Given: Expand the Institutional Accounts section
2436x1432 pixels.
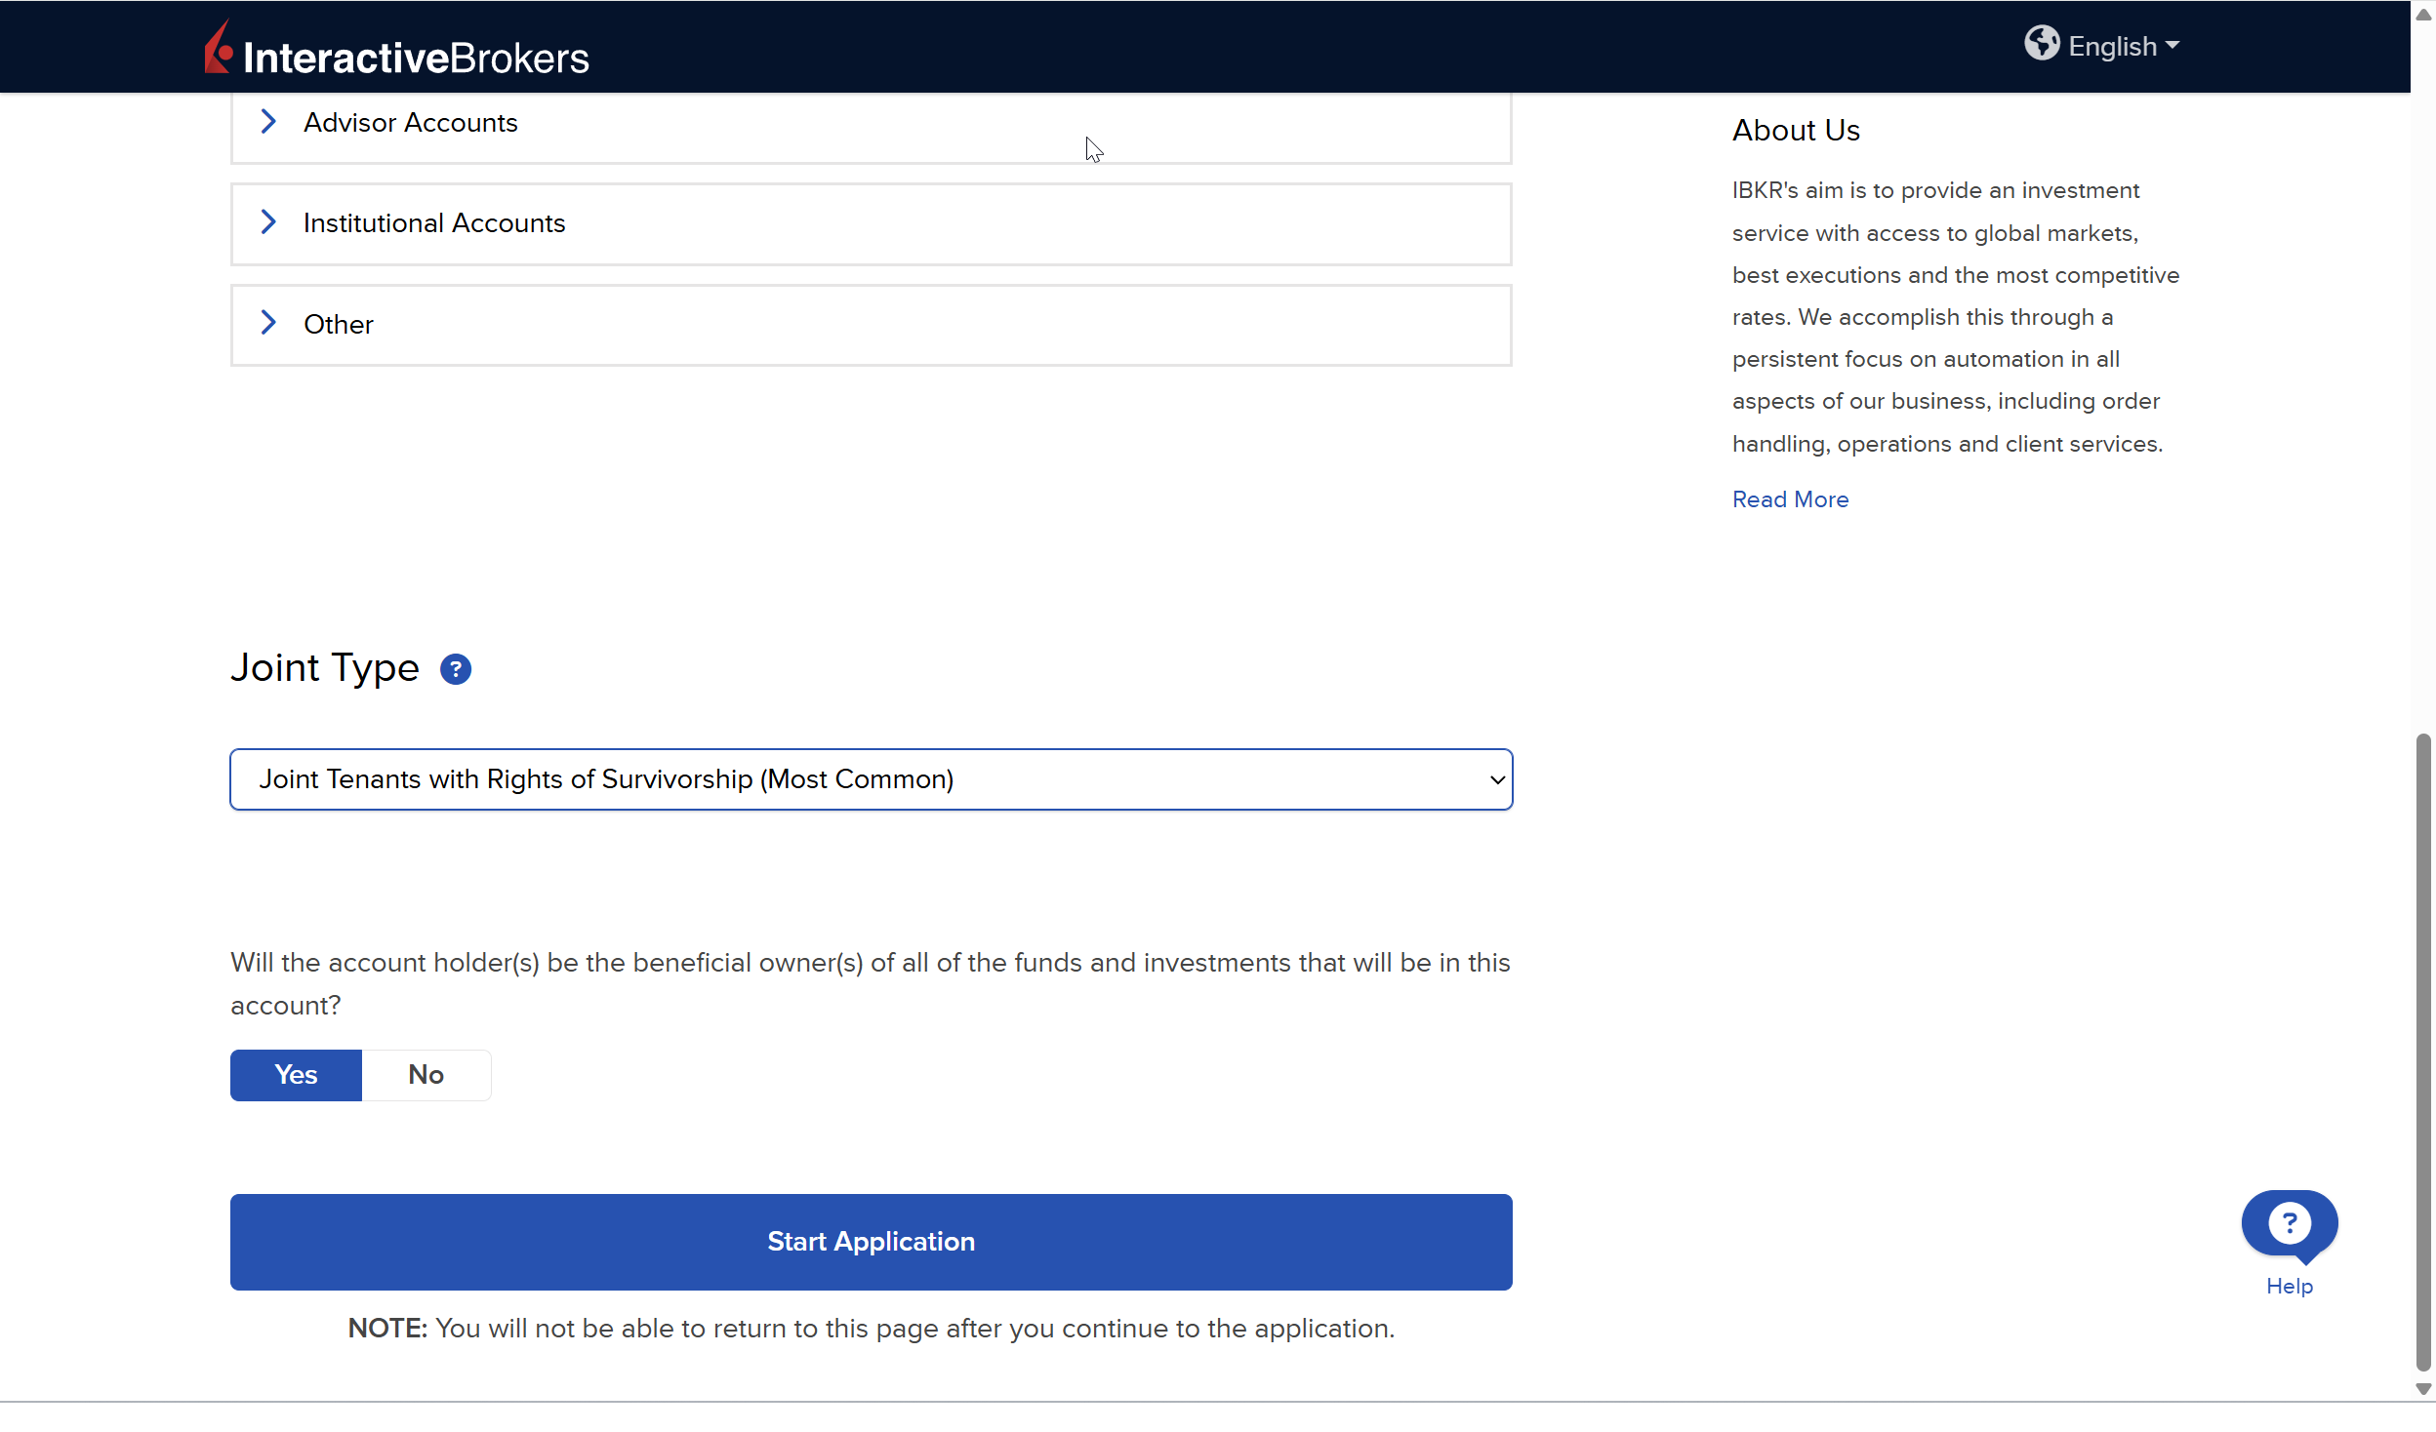Looking at the screenshot, I should (x=434, y=223).
